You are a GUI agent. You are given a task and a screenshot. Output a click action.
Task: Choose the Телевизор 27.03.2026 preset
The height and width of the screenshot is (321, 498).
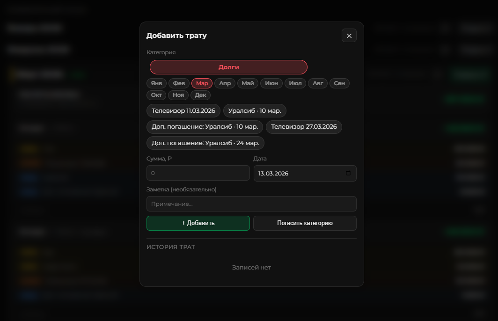pos(304,127)
